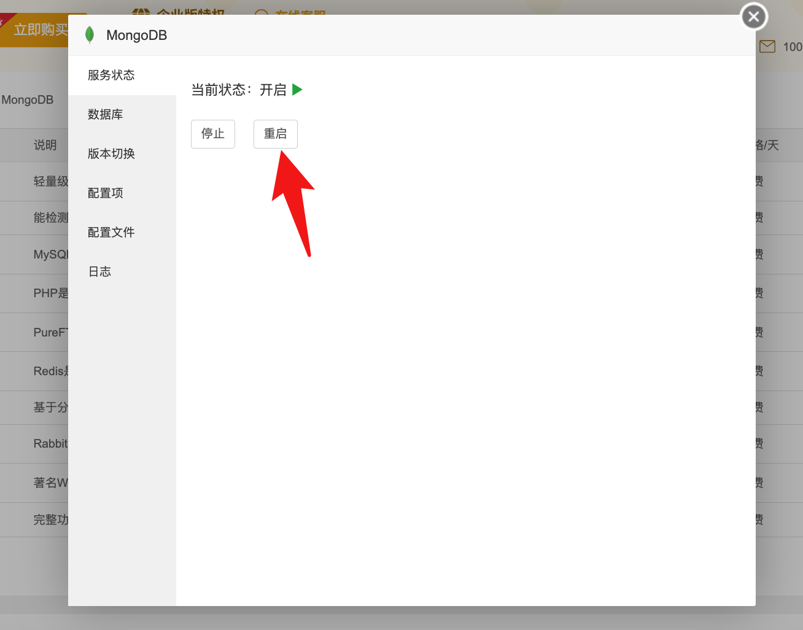The height and width of the screenshot is (630, 803).
Task: Click the green running-status triangle icon
Action: (297, 90)
